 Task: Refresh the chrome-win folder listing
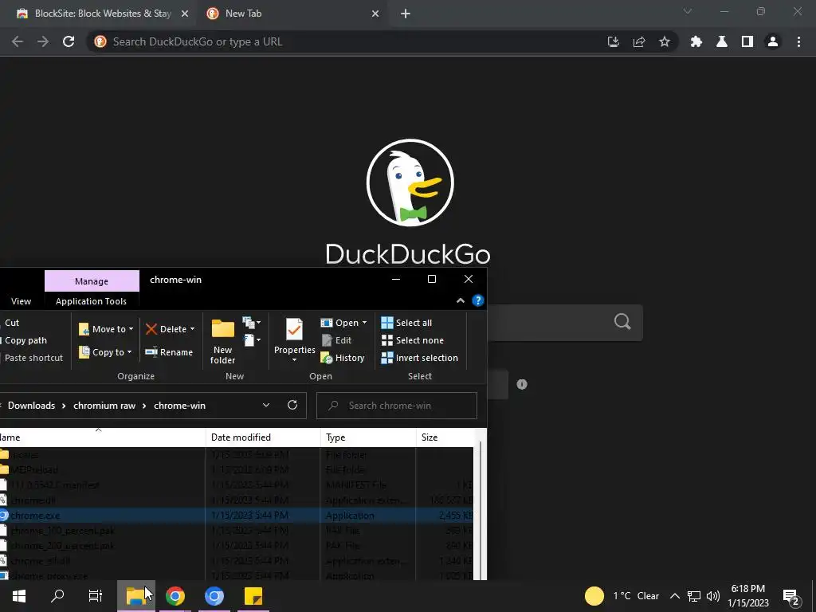click(292, 405)
